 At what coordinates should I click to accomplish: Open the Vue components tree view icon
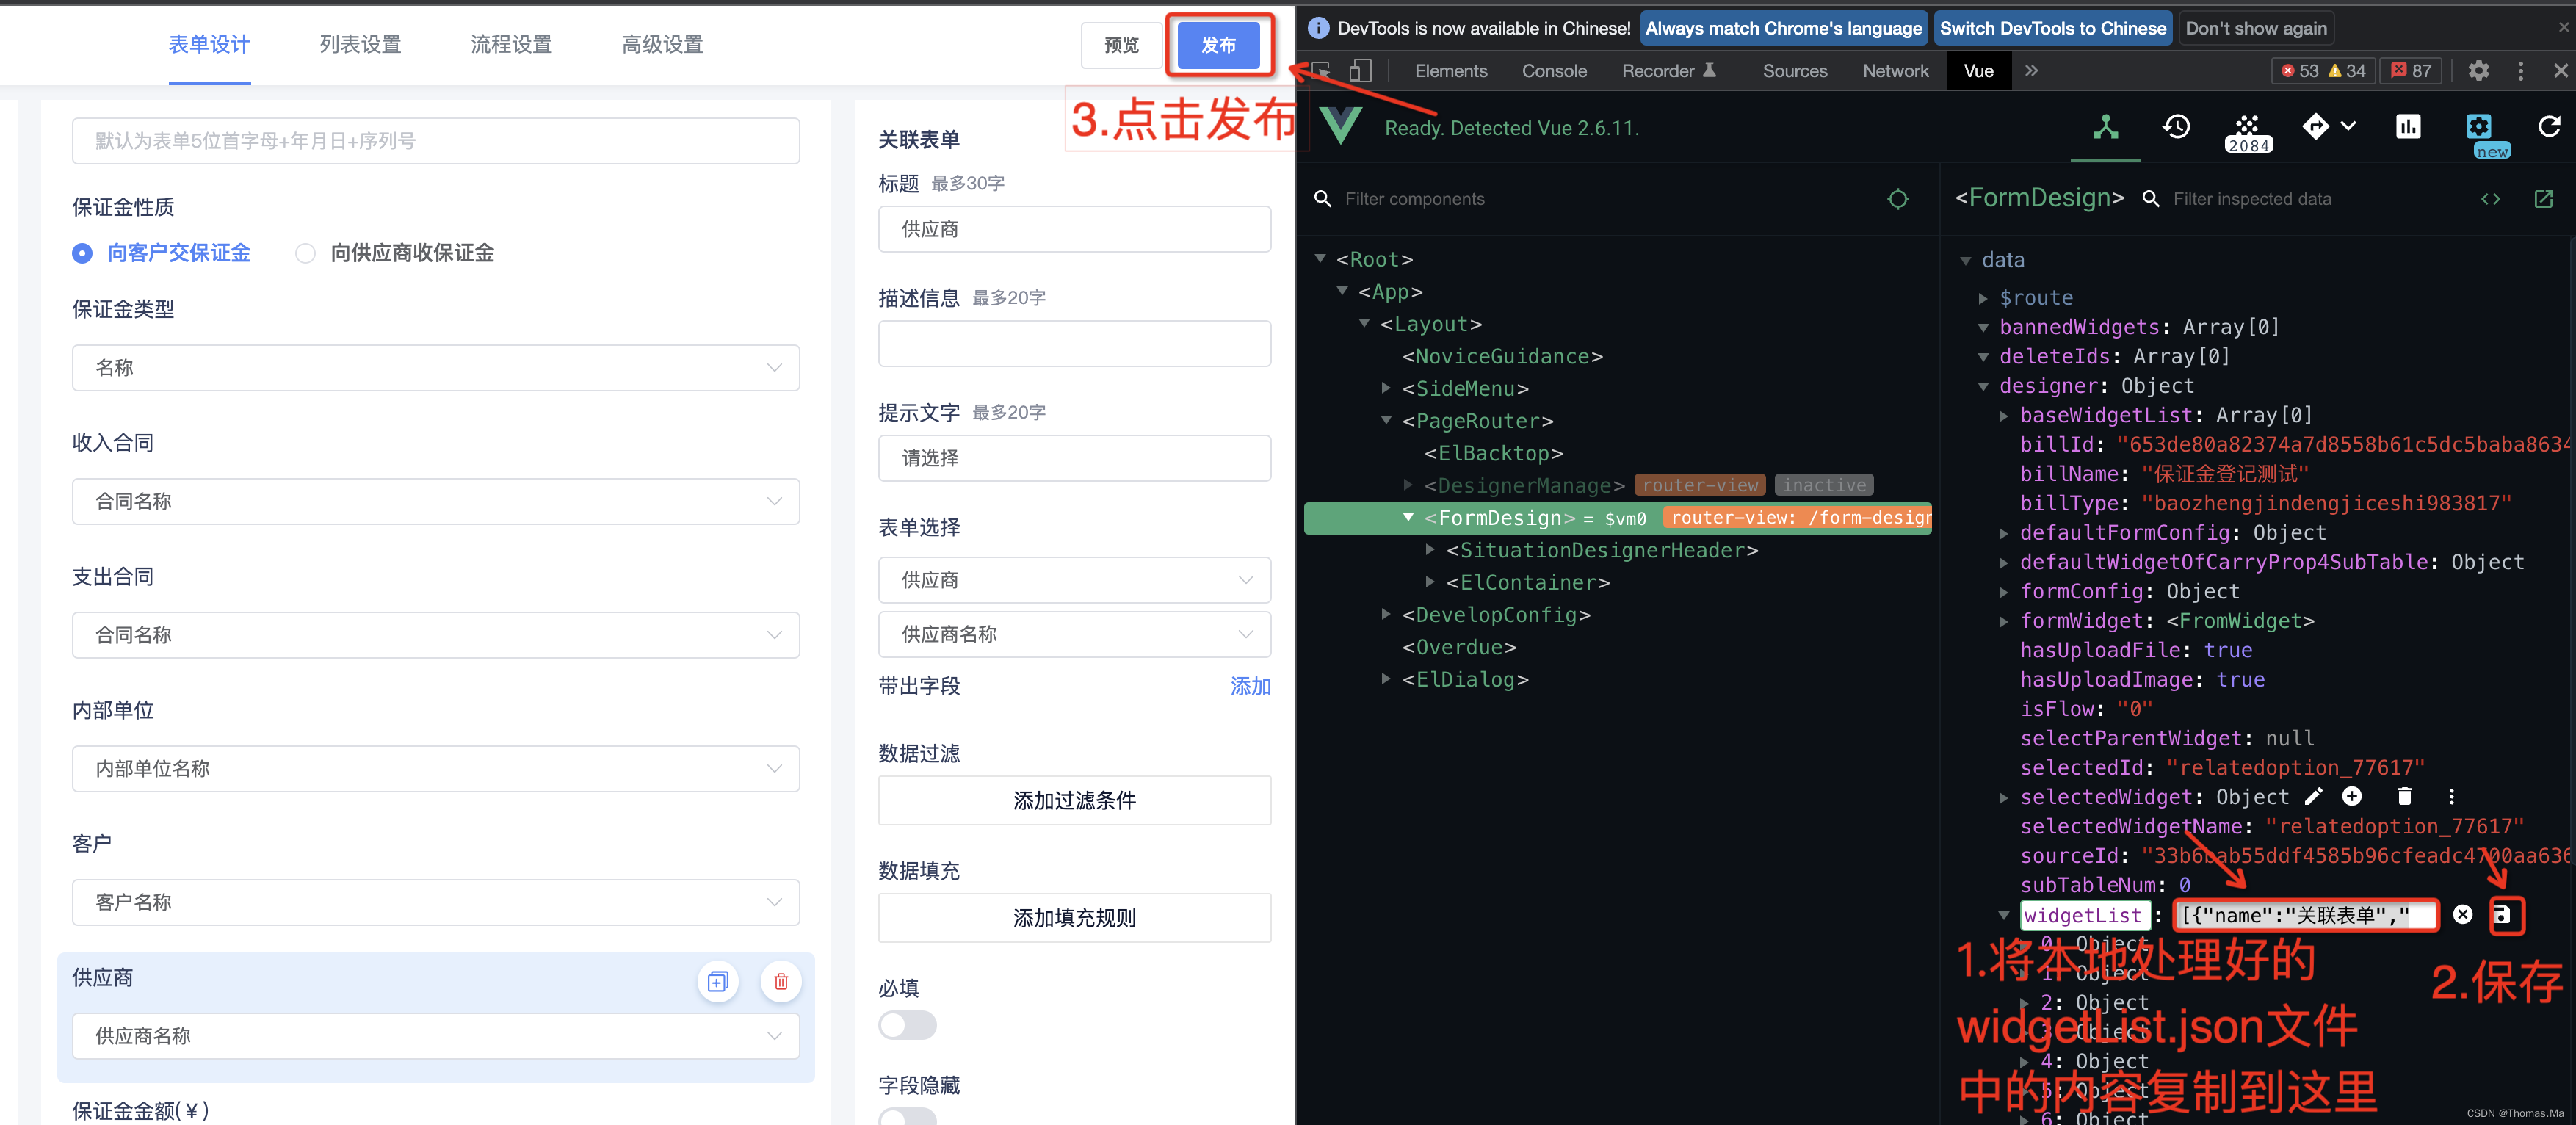tap(2105, 127)
